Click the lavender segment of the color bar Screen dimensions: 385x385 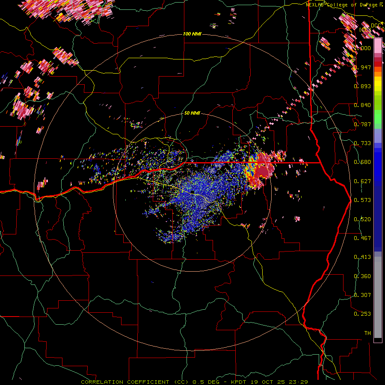378,136
